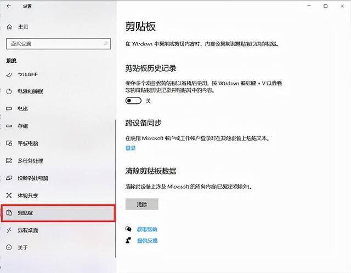Open the Multitasking (多任务处理) icon
Screen dimensions: 351x273
coord(9,160)
